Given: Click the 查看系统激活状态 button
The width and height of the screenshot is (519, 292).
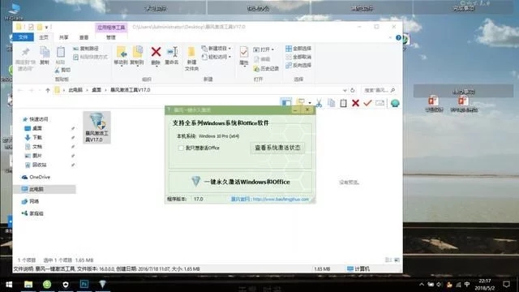Looking at the screenshot, I should click(277, 148).
